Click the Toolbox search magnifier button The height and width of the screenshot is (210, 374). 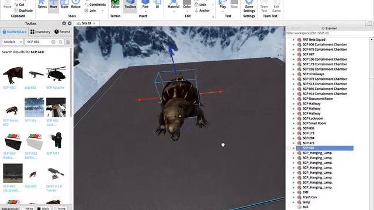[61, 41]
